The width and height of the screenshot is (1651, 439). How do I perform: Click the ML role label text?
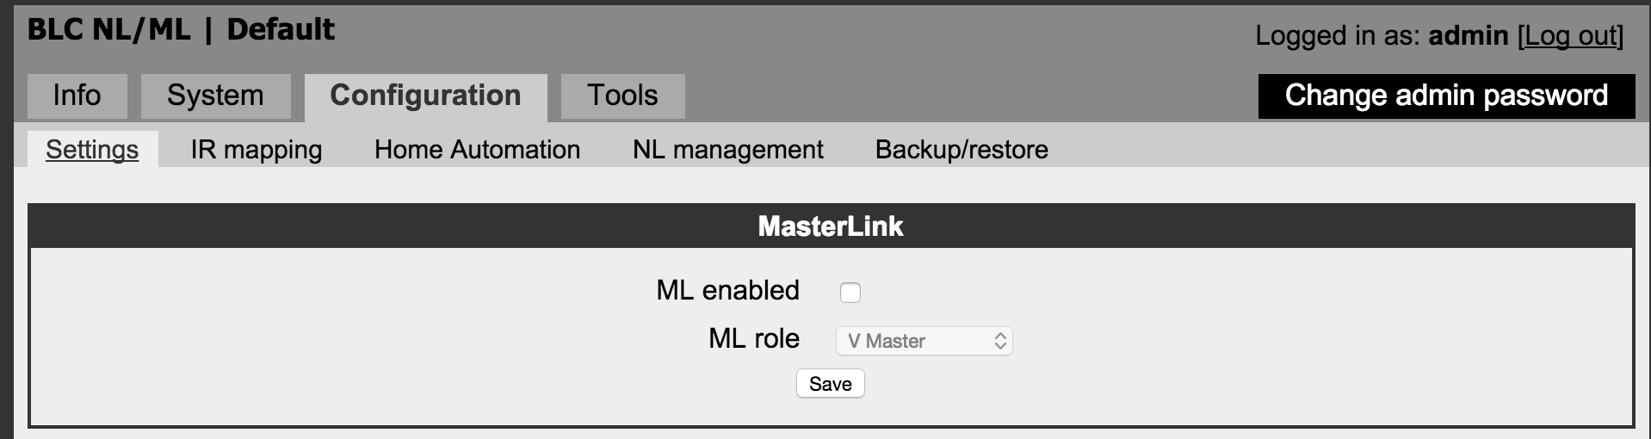pos(753,339)
